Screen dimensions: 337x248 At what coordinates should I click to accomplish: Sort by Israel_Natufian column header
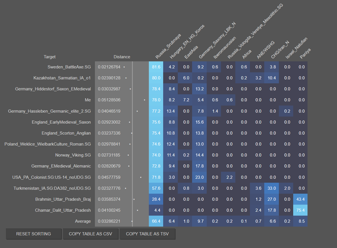[x=297, y=48]
